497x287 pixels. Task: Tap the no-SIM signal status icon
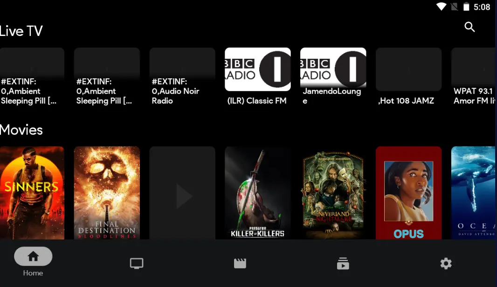pyautogui.click(x=454, y=7)
